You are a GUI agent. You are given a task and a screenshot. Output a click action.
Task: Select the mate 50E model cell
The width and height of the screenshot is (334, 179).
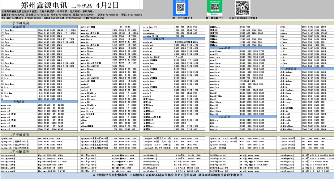click(x=96, y=75)
